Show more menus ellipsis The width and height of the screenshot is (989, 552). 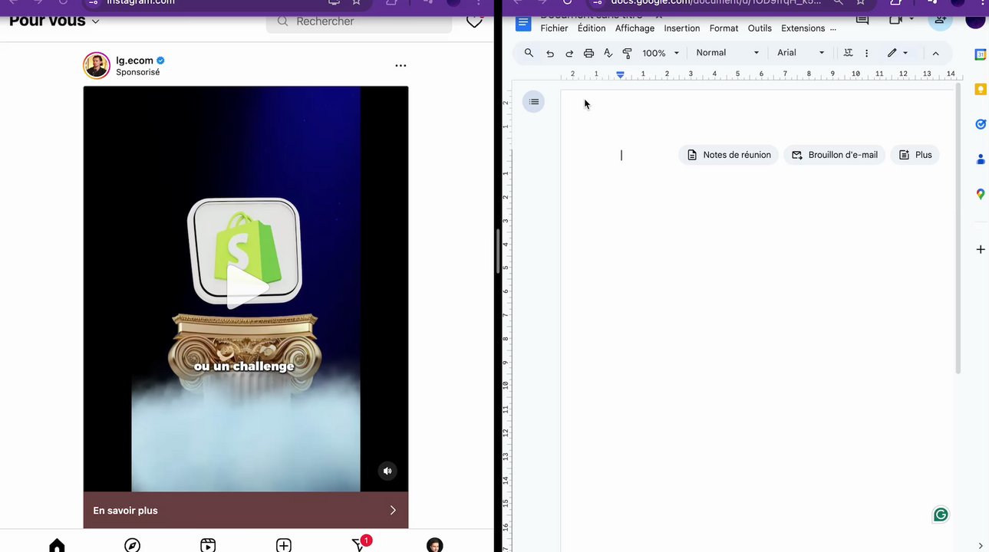click(833, 29)
